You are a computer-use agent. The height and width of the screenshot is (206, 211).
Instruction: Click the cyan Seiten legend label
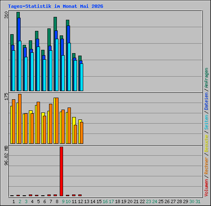pyautogui.click(x=206, y=122)
